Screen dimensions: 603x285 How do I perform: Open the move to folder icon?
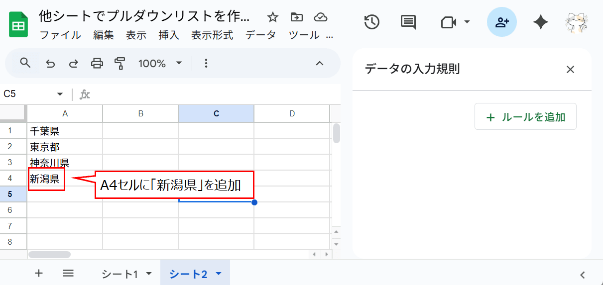(x=296, y=17)
